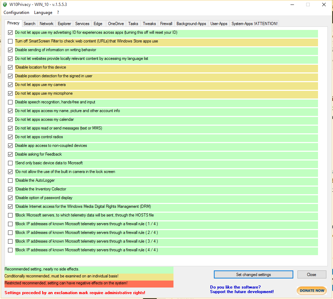The height and width of the screenshot is (299, 333).
Task: Switch to the Firewall tab
Action: (x=166, y=24)
